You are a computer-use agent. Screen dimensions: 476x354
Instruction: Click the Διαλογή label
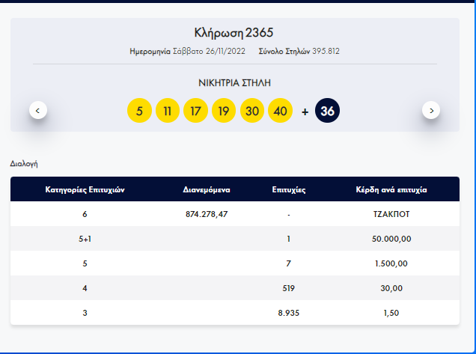[x=24, y=162]
